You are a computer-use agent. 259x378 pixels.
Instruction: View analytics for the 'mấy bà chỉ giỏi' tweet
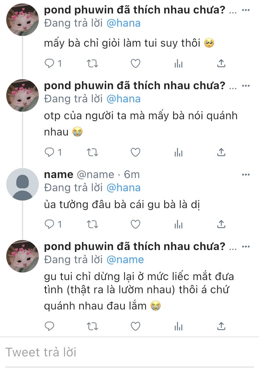[178, 64]
